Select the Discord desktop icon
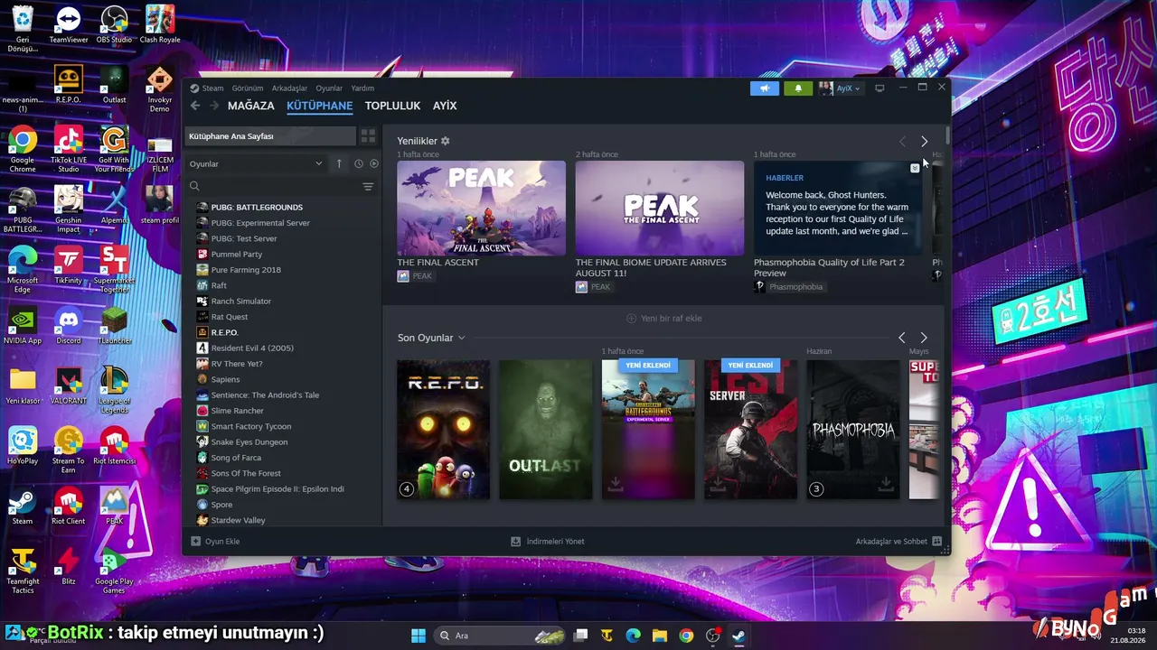This screenshot has height=650, width=1157. (69, 327)
